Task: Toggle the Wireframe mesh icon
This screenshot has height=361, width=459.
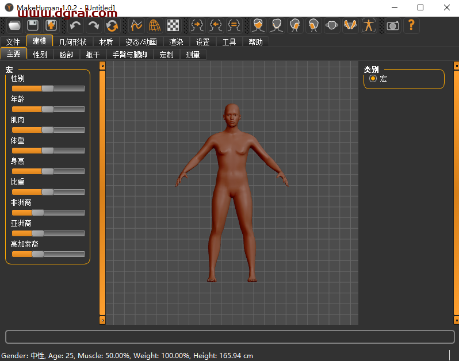Action: (x=155, y=25)
